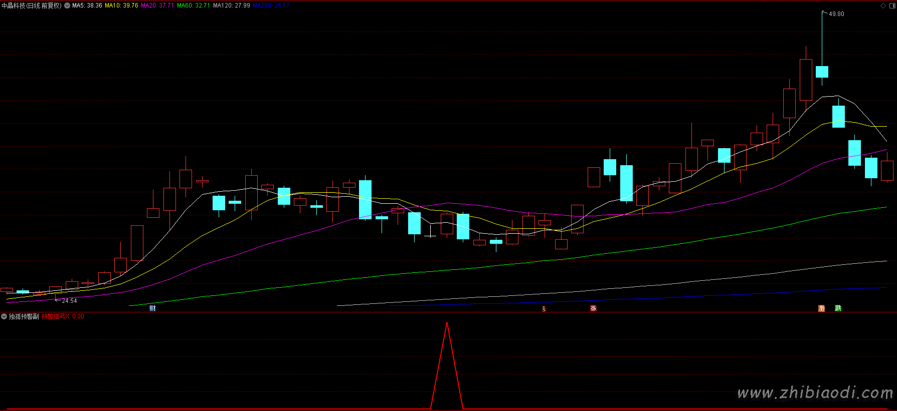The width and height of the screenshot is (897, 411).
Task: Select the MA120: 27.99 label
Action: 232,6
